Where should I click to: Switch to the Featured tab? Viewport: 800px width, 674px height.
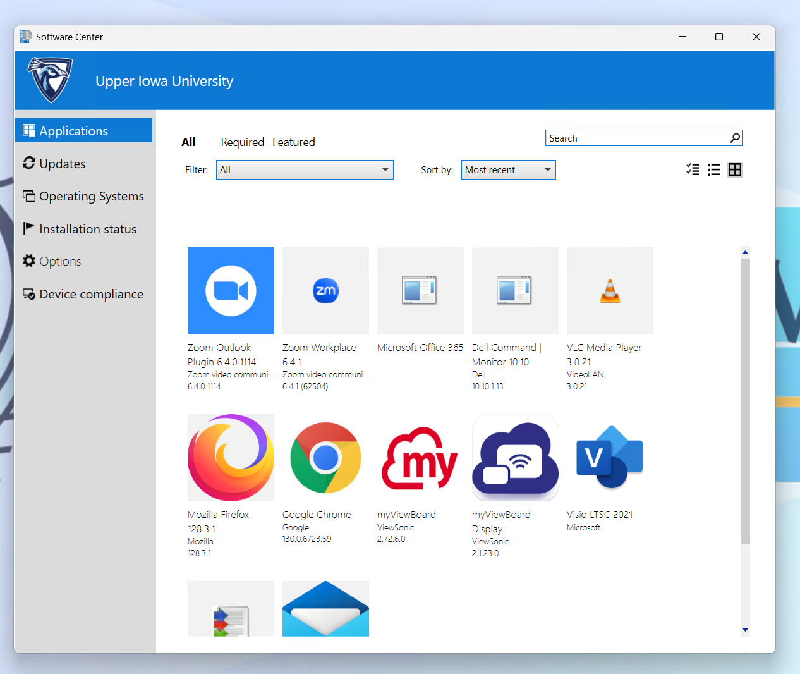pos(294,142)
